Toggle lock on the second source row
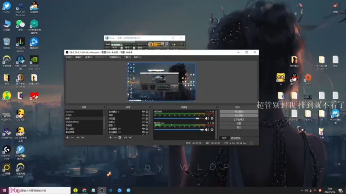 coord(147,115)
